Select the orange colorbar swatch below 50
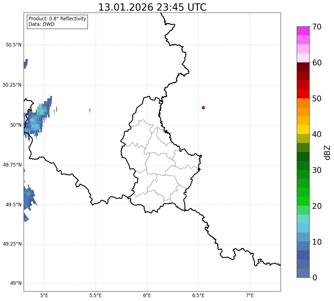Image resolution: width=334 pixels, height=301 pixels. tap(303, 103)
